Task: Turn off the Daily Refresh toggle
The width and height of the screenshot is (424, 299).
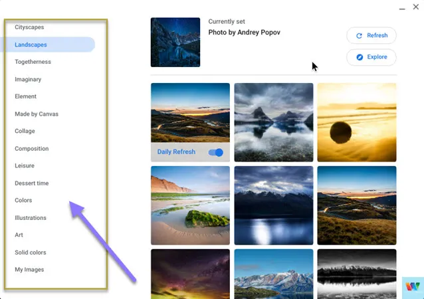Action: coord(216,152)
